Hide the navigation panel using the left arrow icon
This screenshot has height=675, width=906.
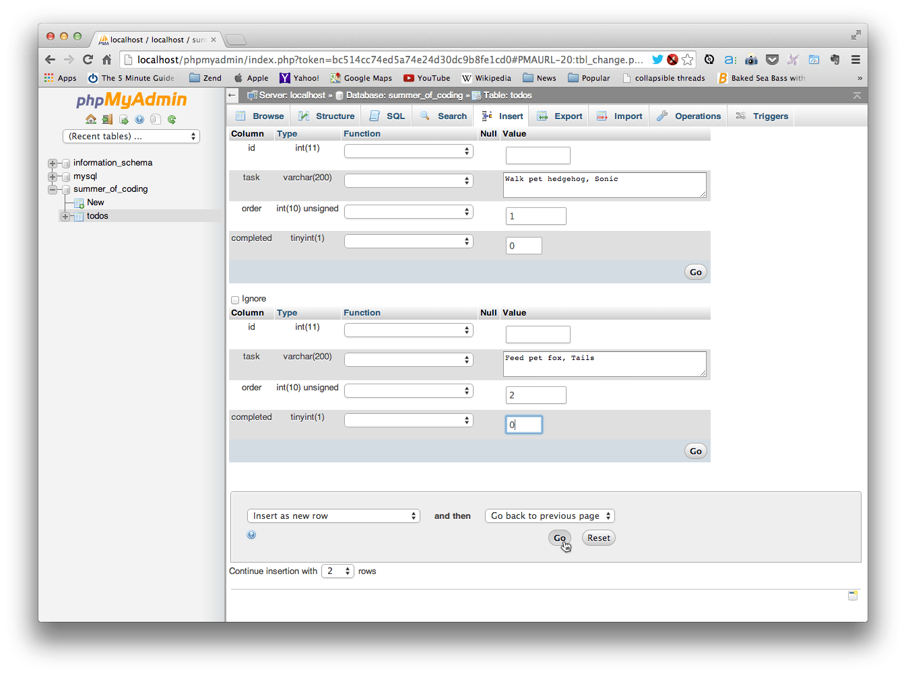point(231,96)
